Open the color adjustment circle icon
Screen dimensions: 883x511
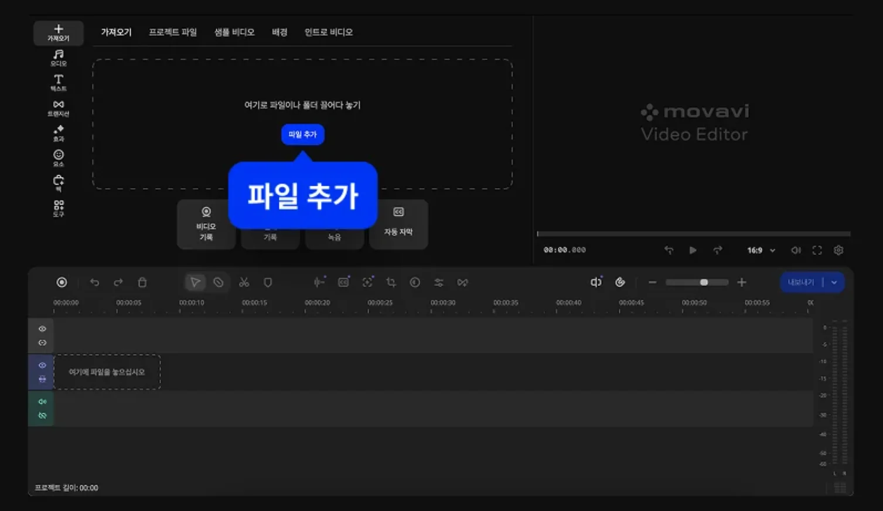[x=415, y=282]
